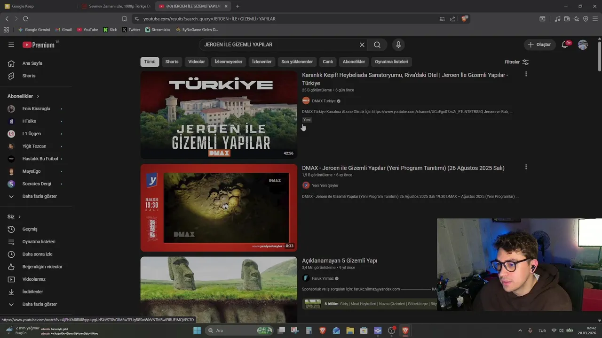Open the notifications bell

(565, 45)
